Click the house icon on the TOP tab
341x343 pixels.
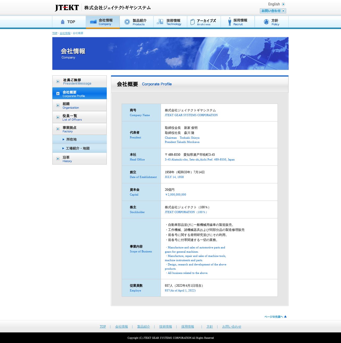[63, 22]
